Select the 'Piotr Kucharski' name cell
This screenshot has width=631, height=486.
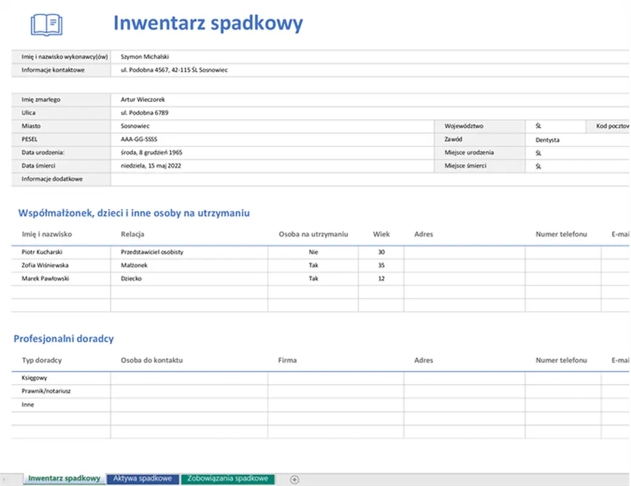61,252
